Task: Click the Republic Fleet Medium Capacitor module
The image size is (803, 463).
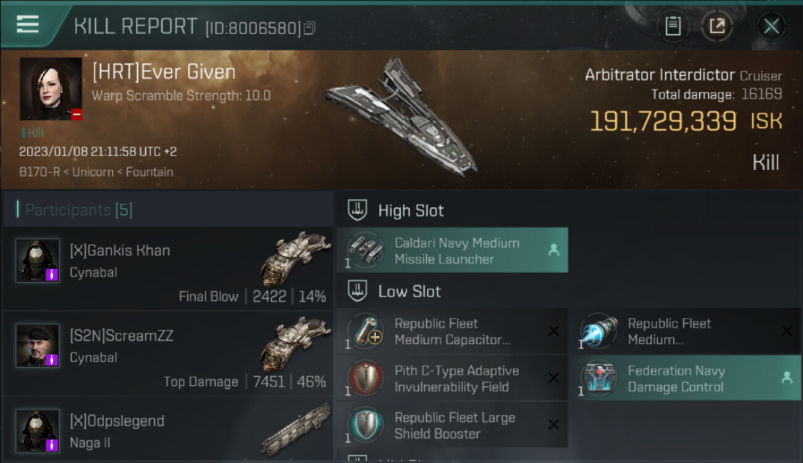Action: [x=452, y=331]
